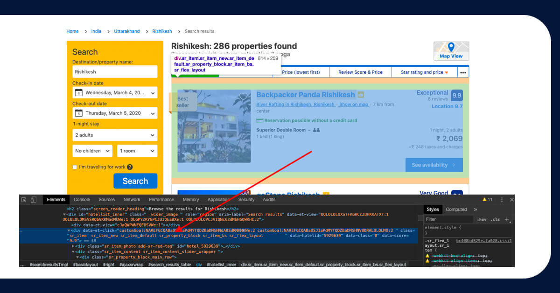Screen dimensions: 560x293
Task: Click the credit card icon next to Reservation possible
Action: point(260,120)
